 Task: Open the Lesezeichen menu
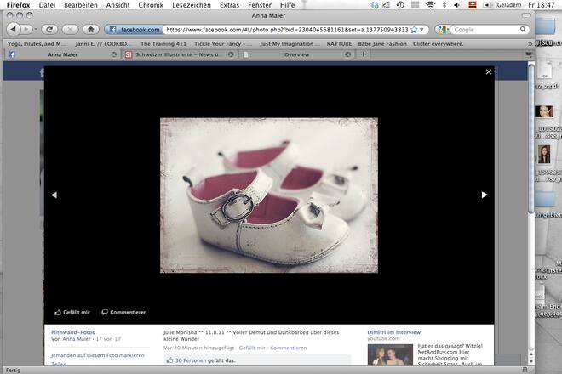click(192, 5)
